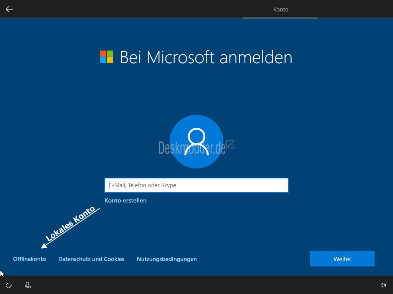Open the Nutzungsbedingungen link
This screenshot has height=294, width=393.
pyautogui.click(x=167, y=259)
